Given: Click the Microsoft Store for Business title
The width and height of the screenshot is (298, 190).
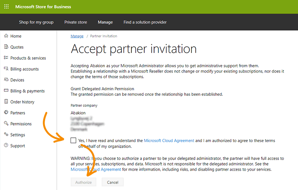Looking at the screenshot, I should click(x=43, y=7).
